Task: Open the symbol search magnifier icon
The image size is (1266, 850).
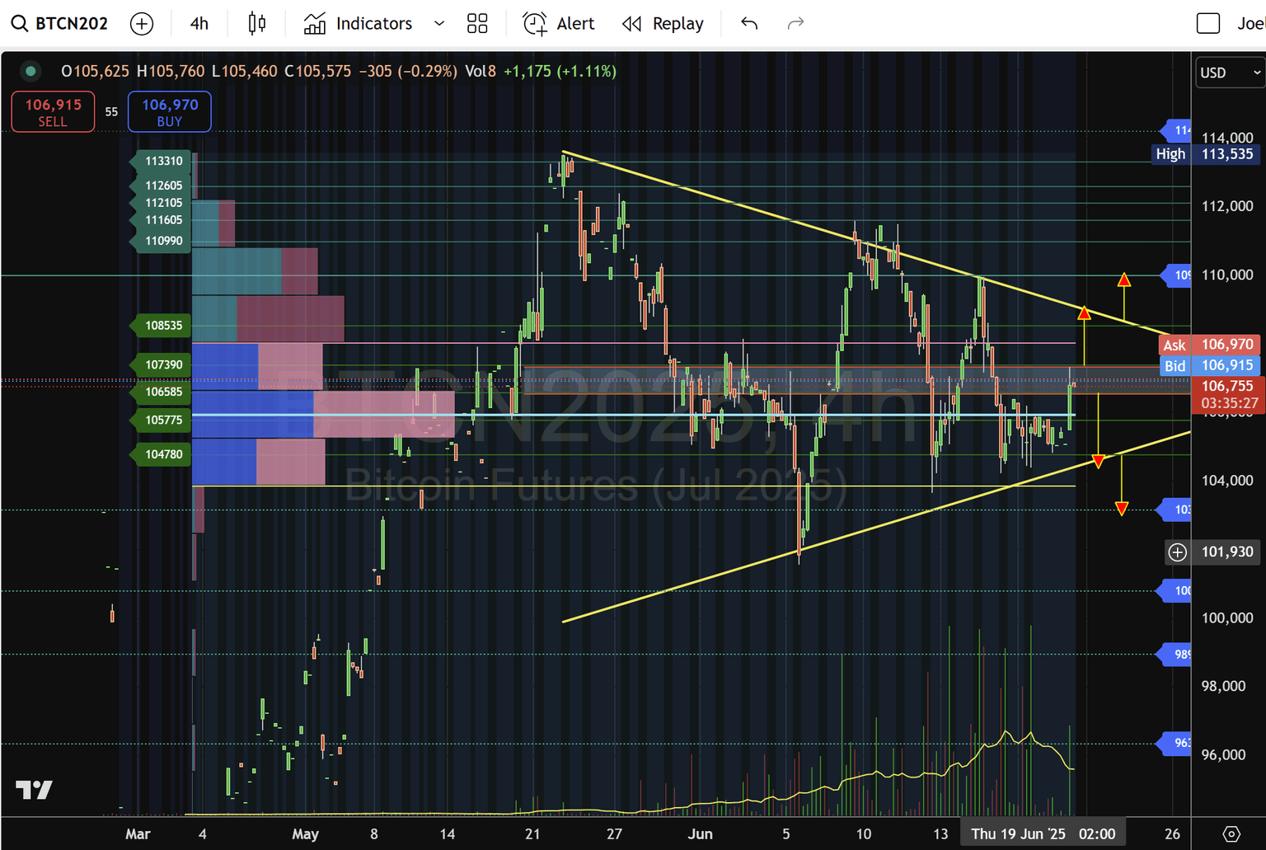Action: (x=19, y=23)
